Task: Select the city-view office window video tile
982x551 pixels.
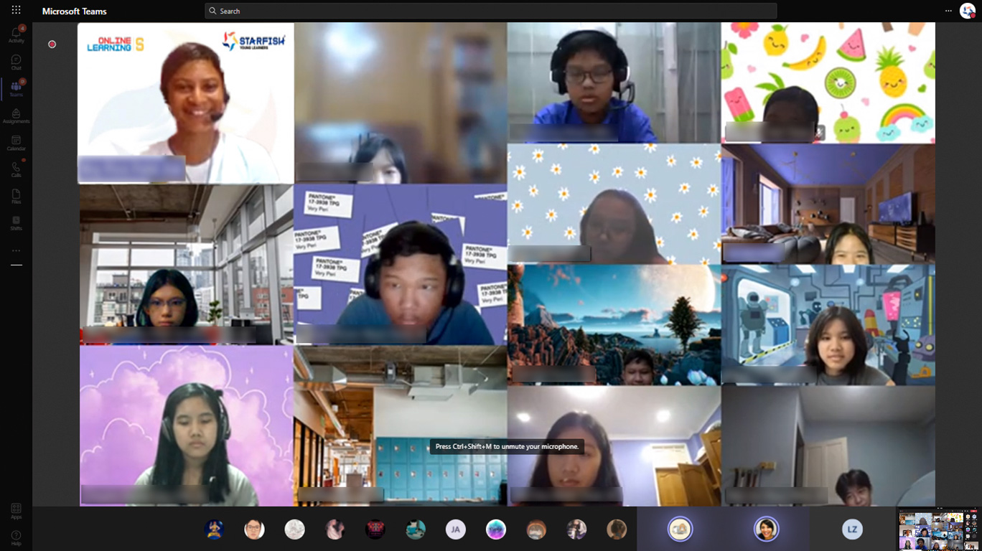Action: (x=187, y=265)
